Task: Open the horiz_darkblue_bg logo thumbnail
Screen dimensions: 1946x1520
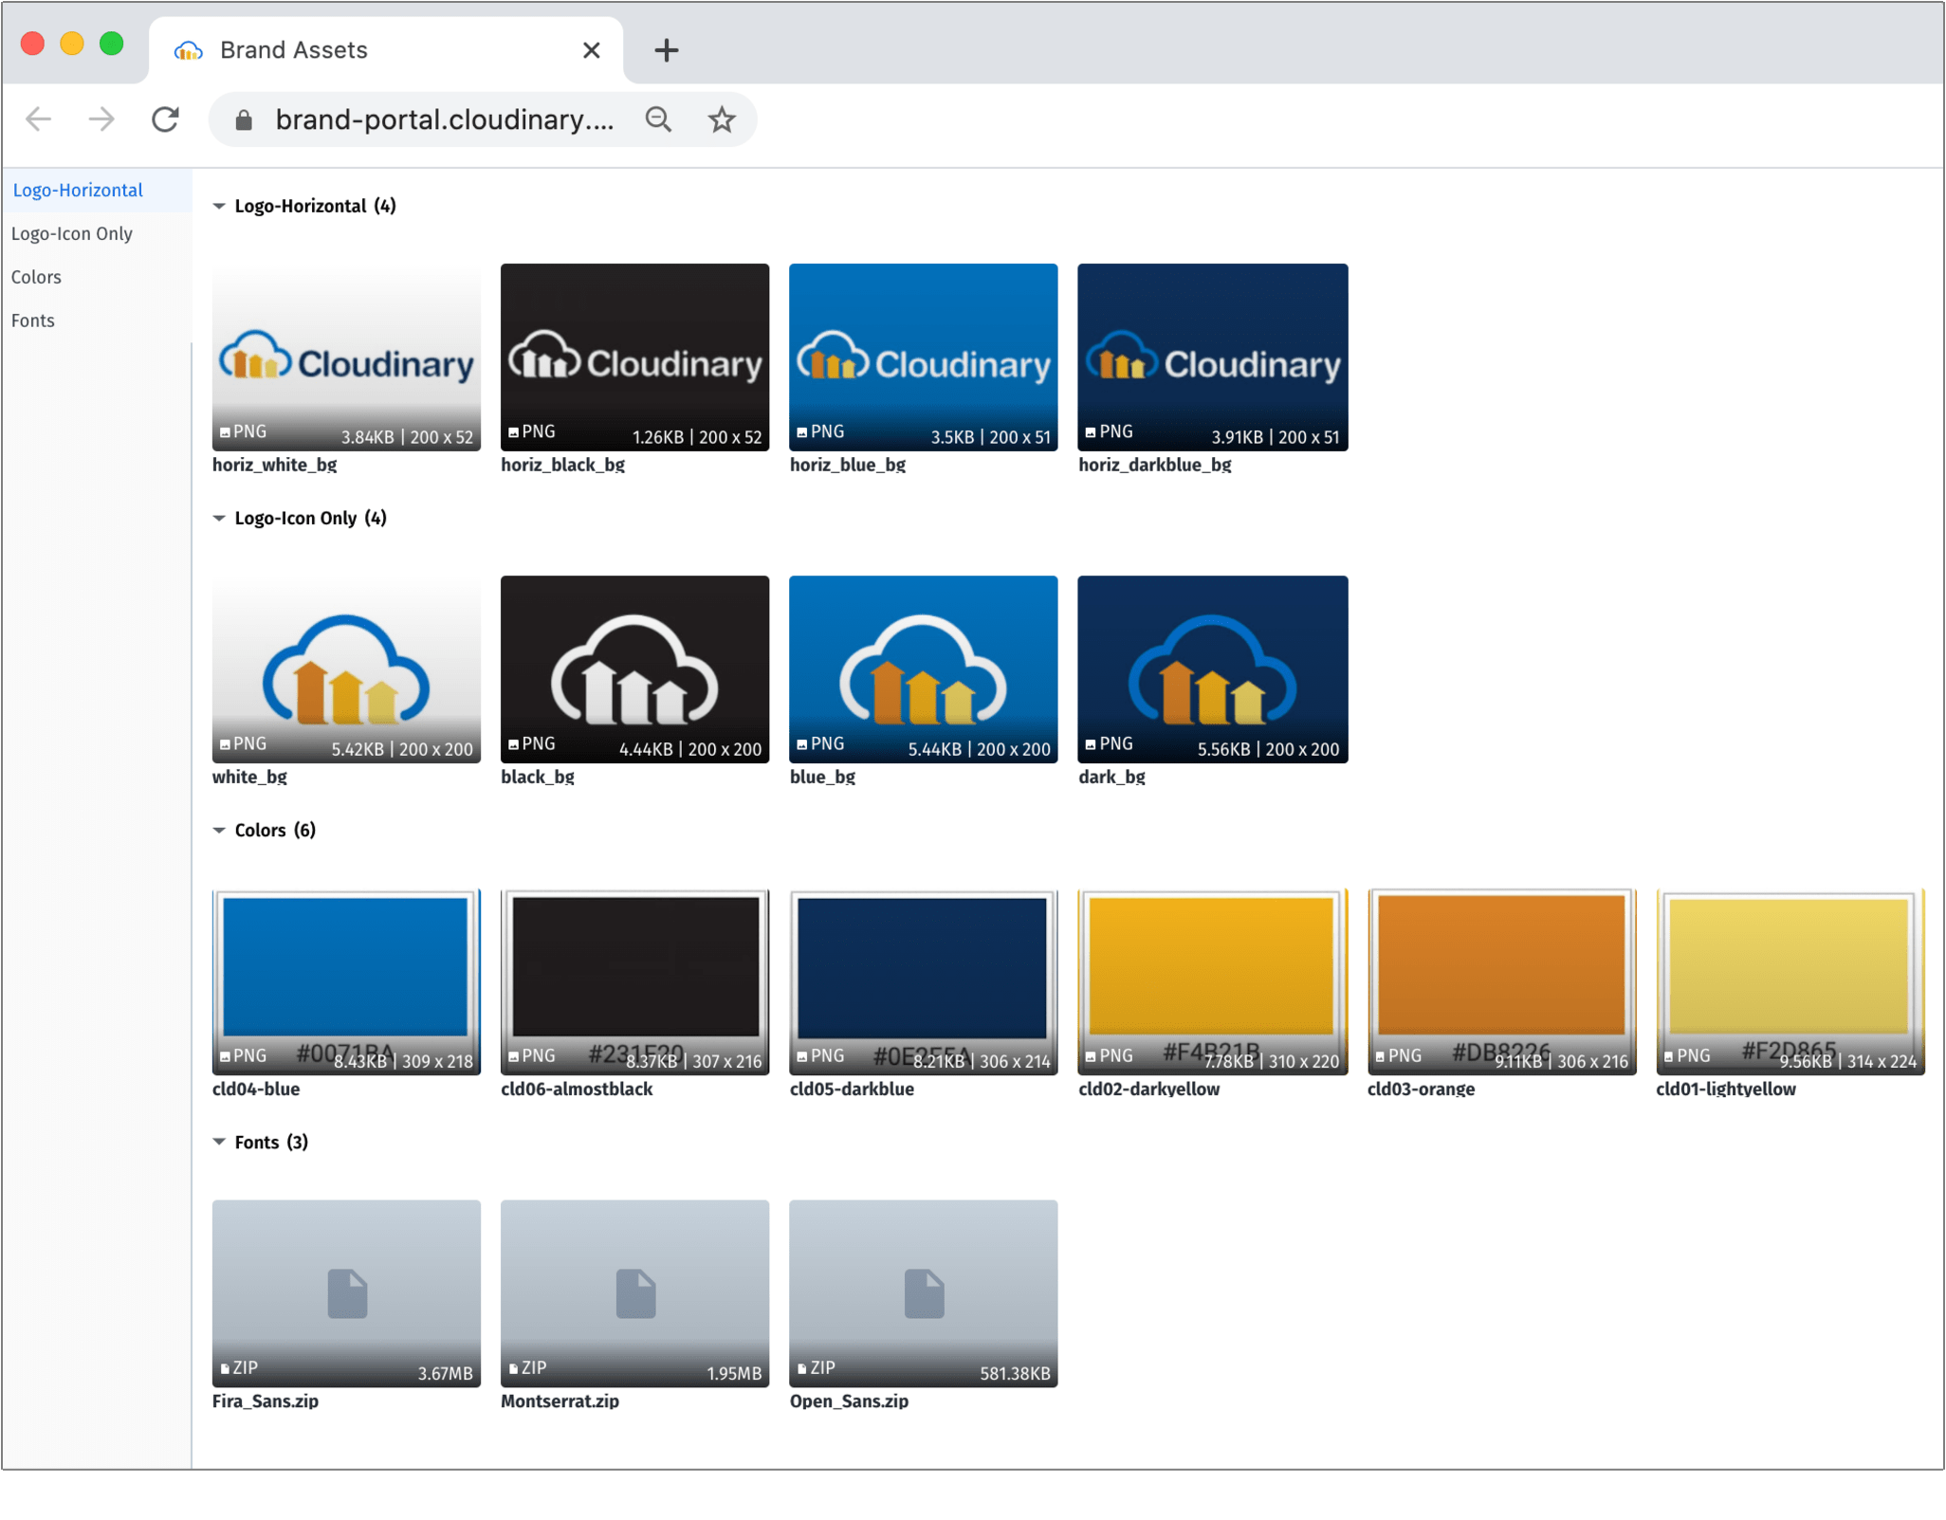Action: [1212, 357]
